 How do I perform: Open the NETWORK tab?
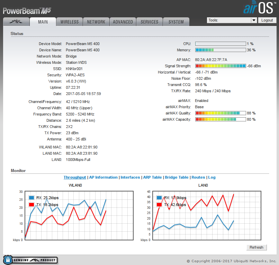[x=96, y=22]
